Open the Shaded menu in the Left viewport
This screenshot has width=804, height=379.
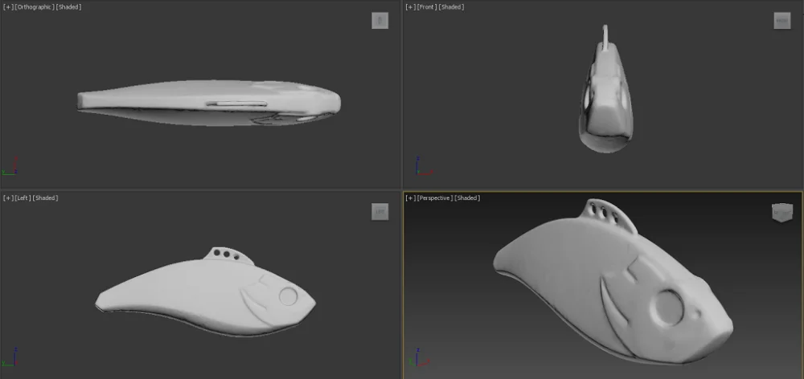click(45, 198)
